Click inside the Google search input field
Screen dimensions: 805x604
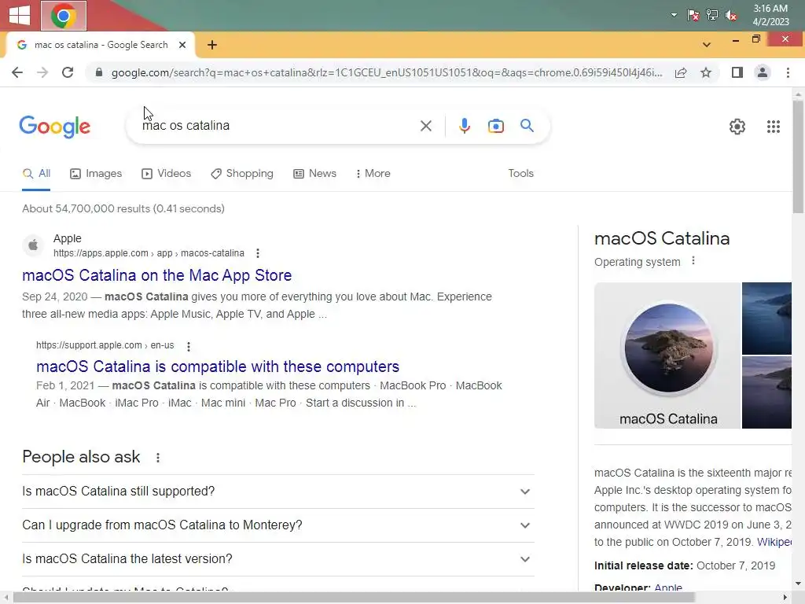tap(278, 126)
